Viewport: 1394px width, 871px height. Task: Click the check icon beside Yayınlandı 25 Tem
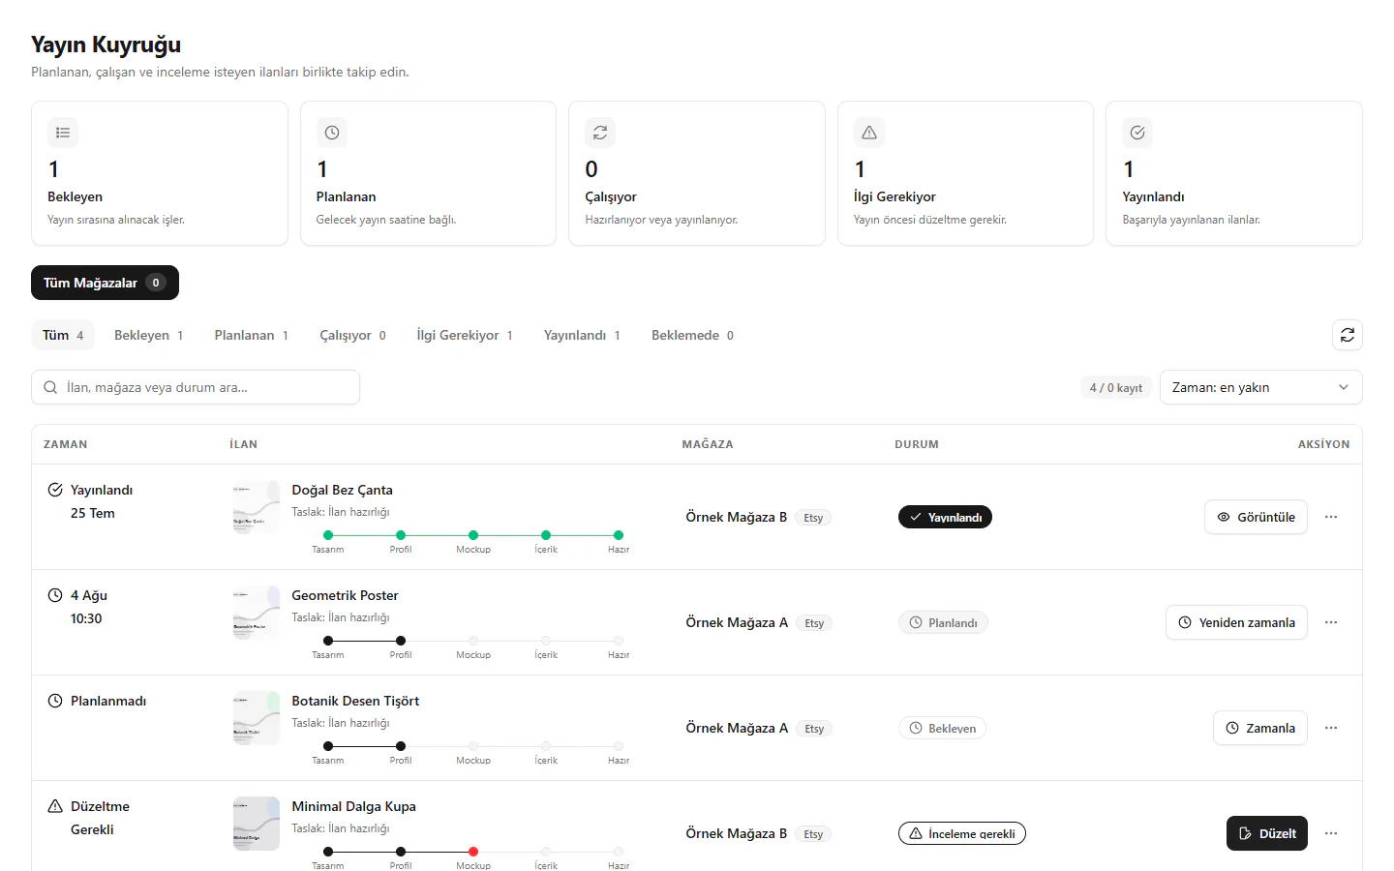[x=55, y=490]
